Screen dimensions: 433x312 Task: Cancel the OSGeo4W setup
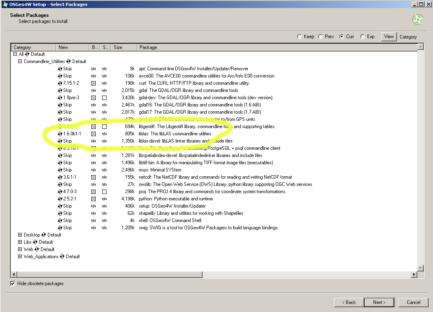tap(413, 302)
